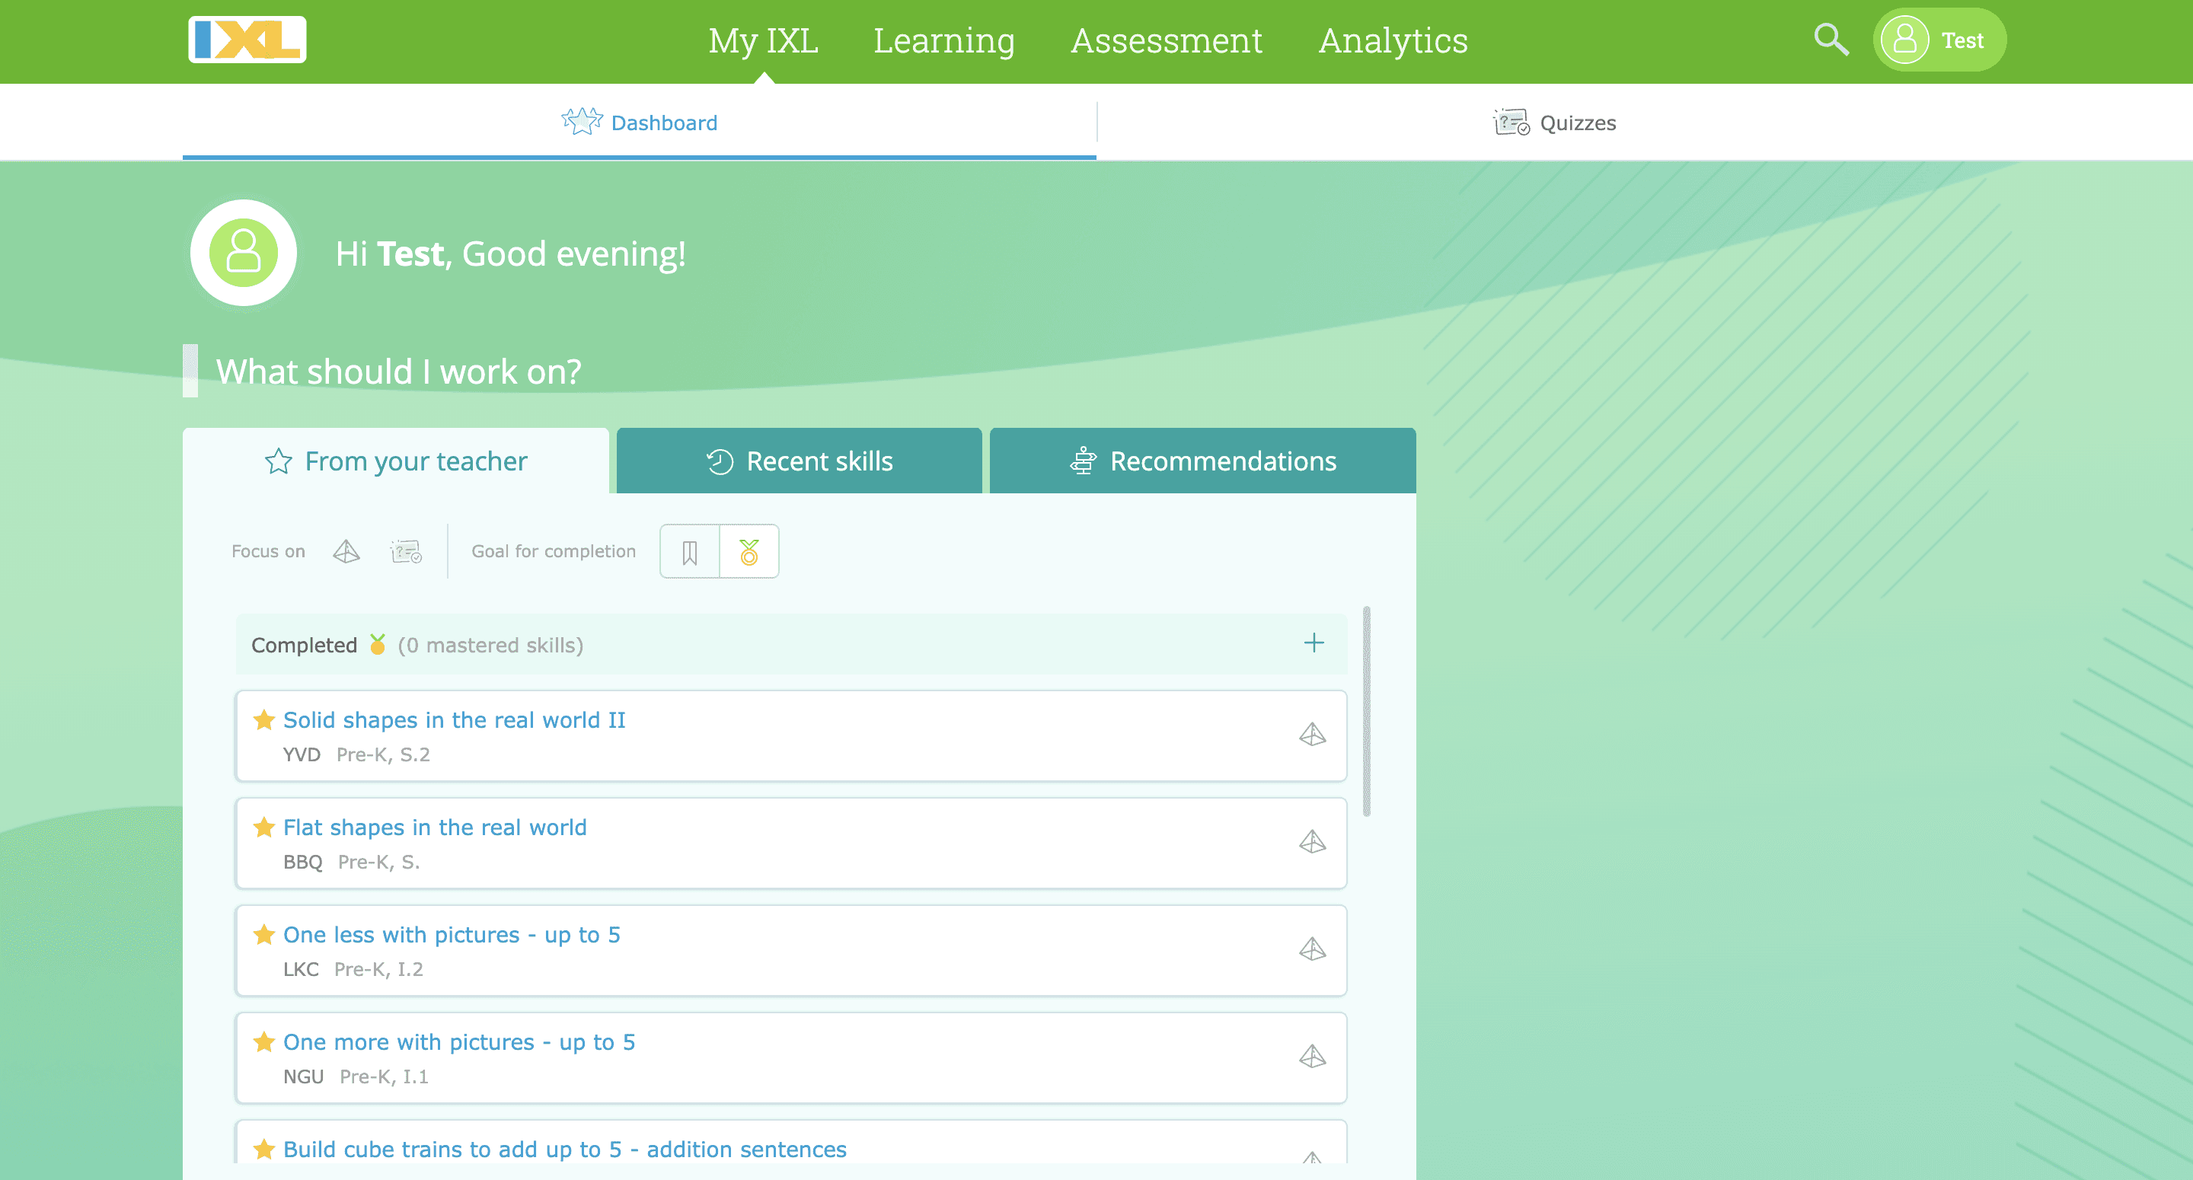Focus on quizzes icon filter

pos(406,552)
